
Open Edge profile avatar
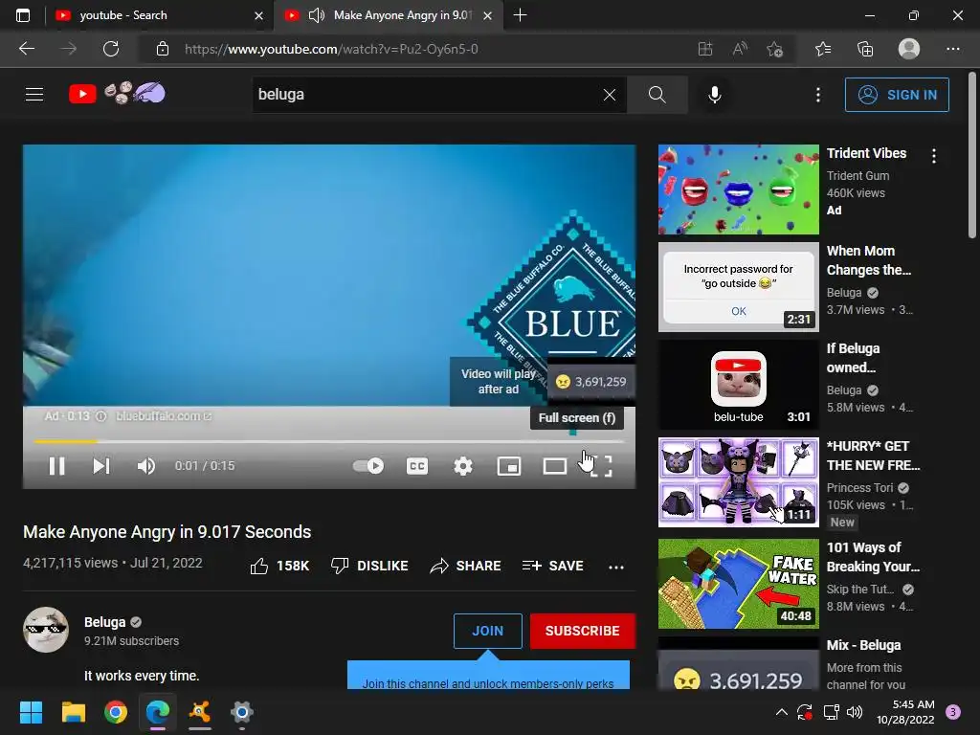click(x=909, y=49)
